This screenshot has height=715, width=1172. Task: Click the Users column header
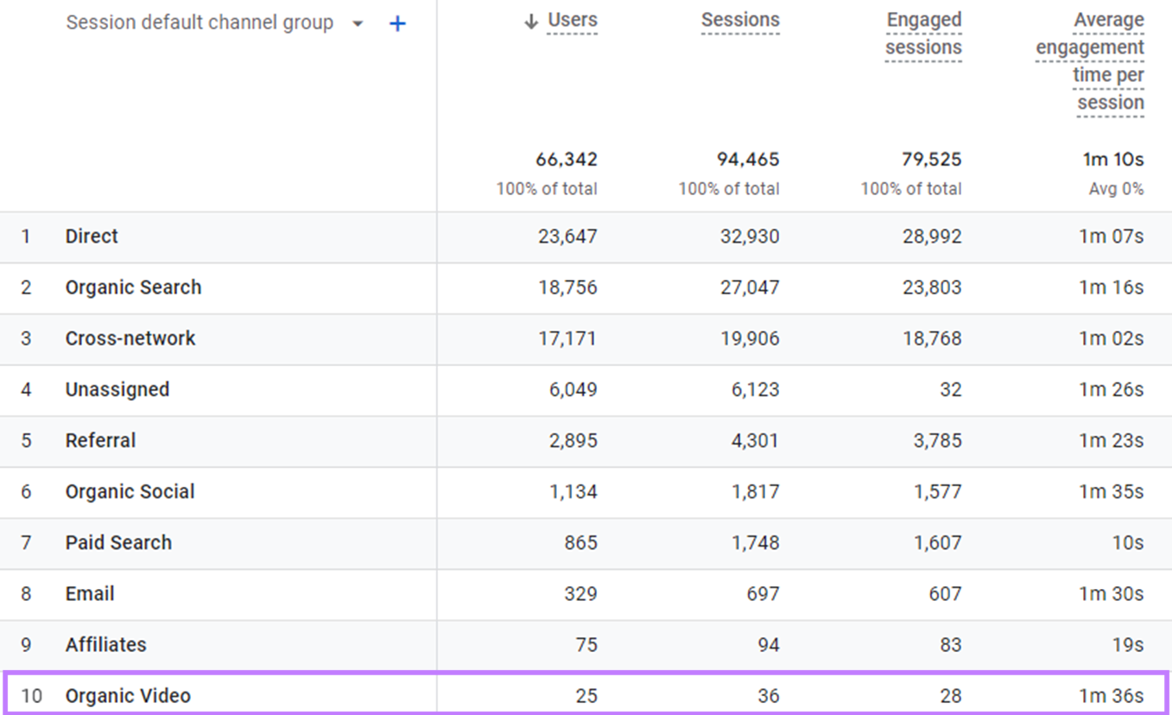[x=573, y=19]
